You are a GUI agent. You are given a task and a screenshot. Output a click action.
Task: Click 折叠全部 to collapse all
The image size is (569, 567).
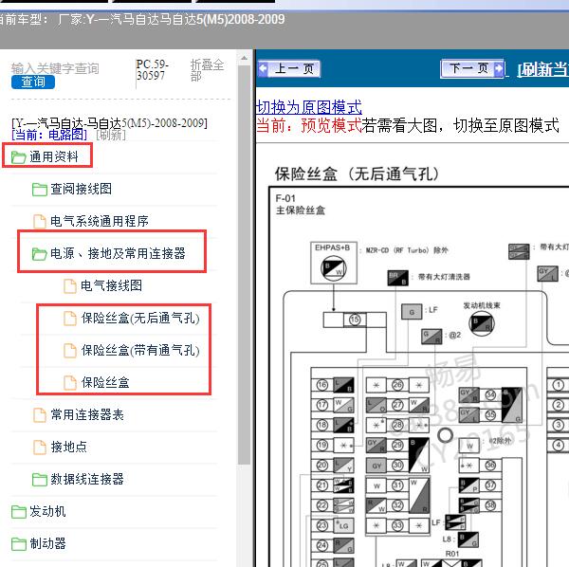coord(207,70)
